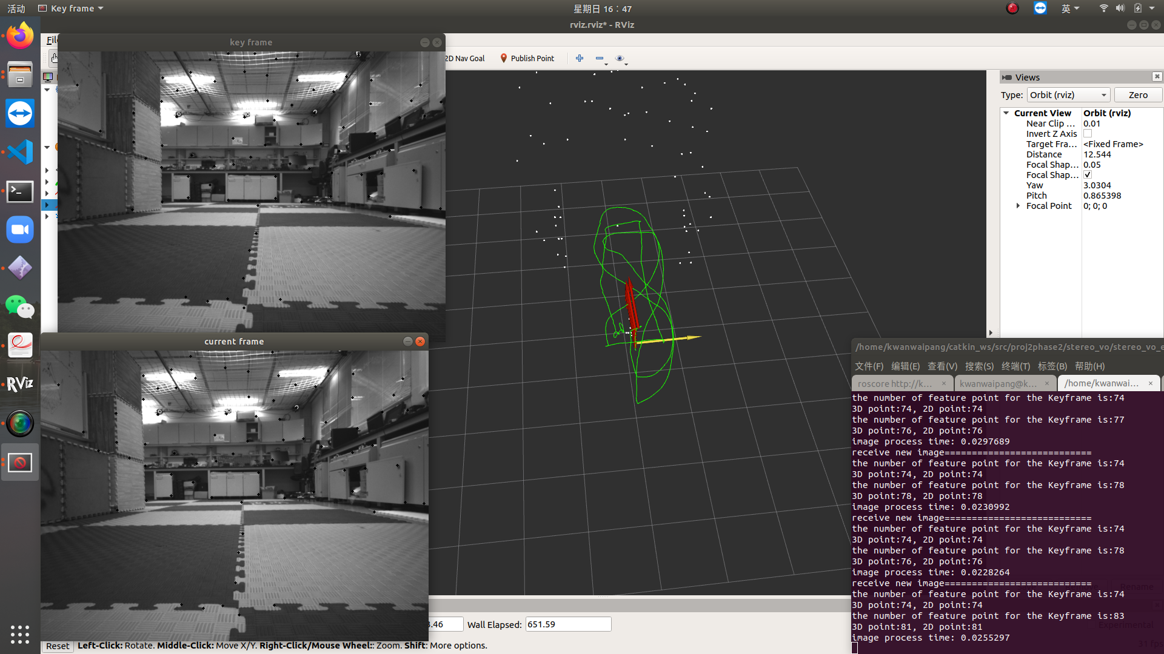
Task: Open the Type dropdown showing Orbit (rviz)
Action: [x=1068, y=94]
